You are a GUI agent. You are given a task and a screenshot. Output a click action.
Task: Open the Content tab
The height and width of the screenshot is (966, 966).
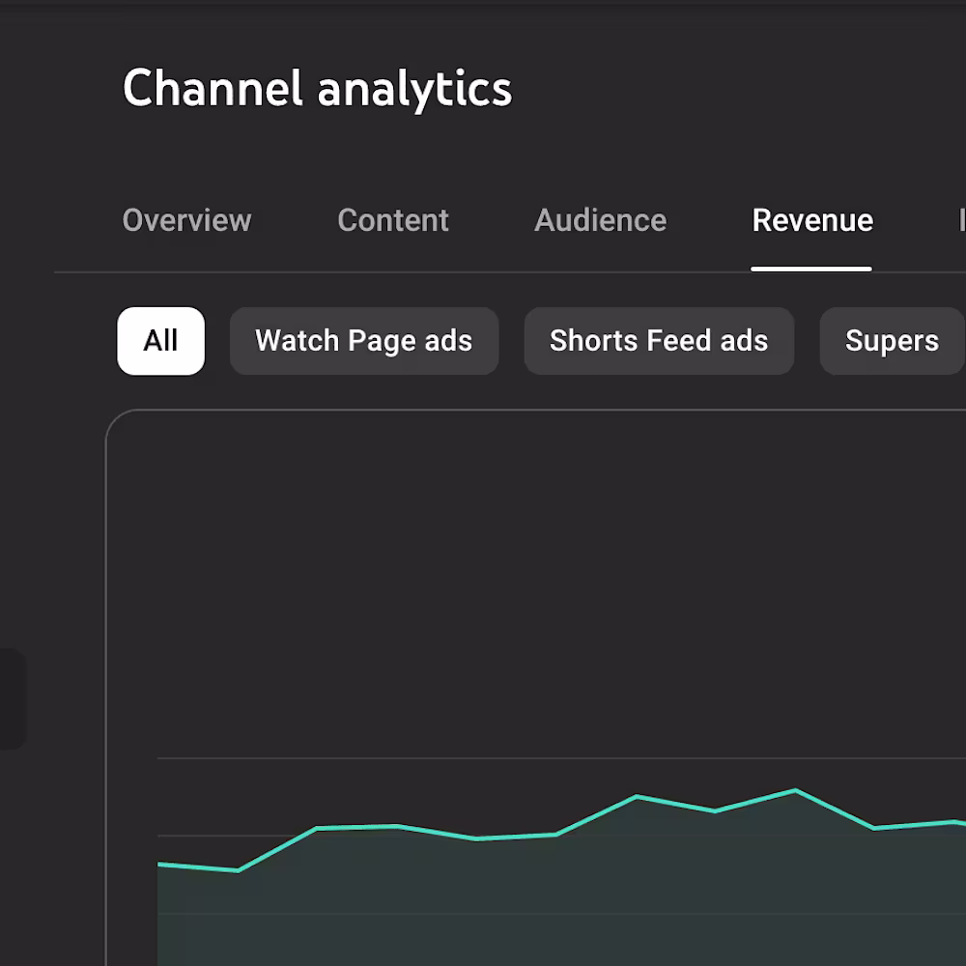point(393,220)
